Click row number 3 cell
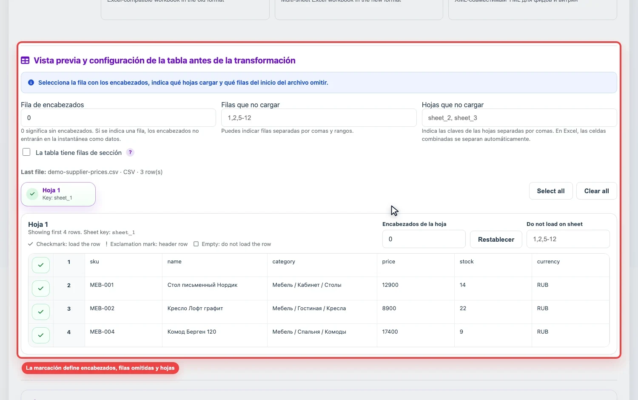This screenshot has height=400, width=638. [x=69, y=312]
